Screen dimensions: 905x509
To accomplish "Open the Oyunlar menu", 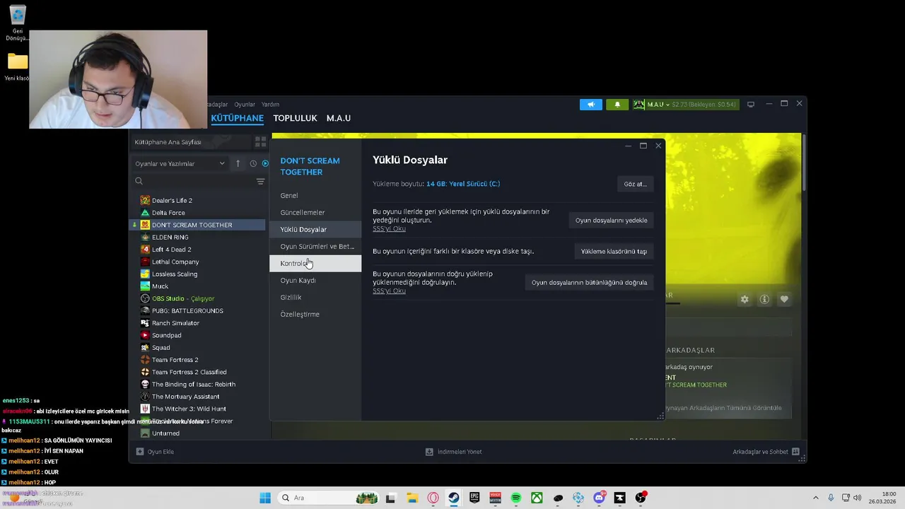I will tap(245, 105).
